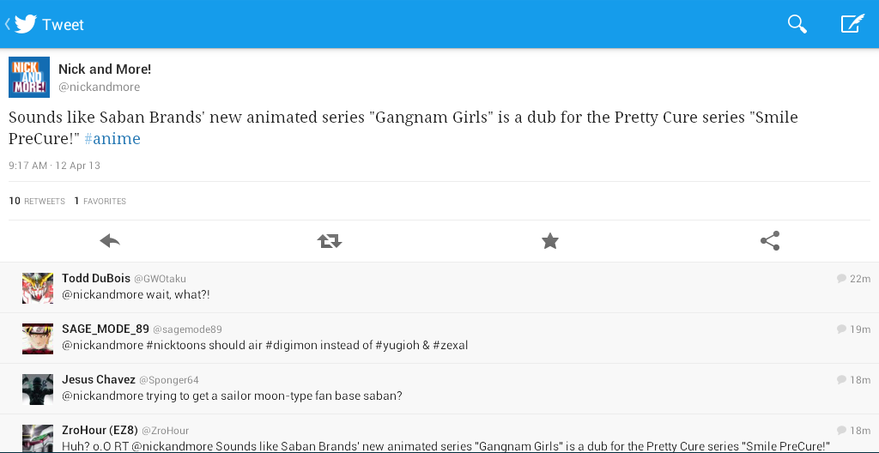View the 10 retweets list
Screen dimensions: 879x453
(x=37, y=202)
